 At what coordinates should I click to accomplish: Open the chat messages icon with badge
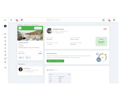[x=109, y=20]
